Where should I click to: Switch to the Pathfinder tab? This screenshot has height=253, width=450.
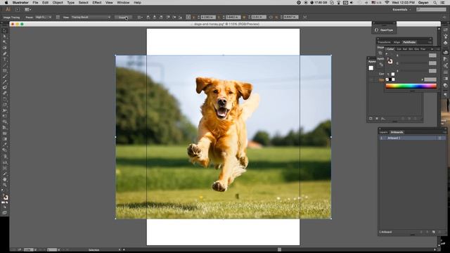pyautogui.click(x=409, y=42)
